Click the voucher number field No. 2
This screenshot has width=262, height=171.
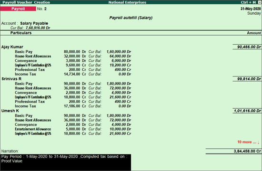point(42,9)
